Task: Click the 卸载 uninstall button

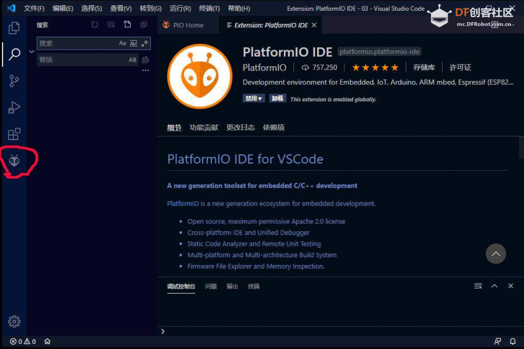Action: (278, 98)
